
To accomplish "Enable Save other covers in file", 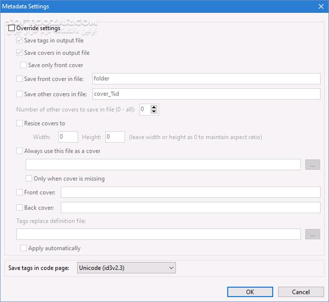I will pos(20,94).
